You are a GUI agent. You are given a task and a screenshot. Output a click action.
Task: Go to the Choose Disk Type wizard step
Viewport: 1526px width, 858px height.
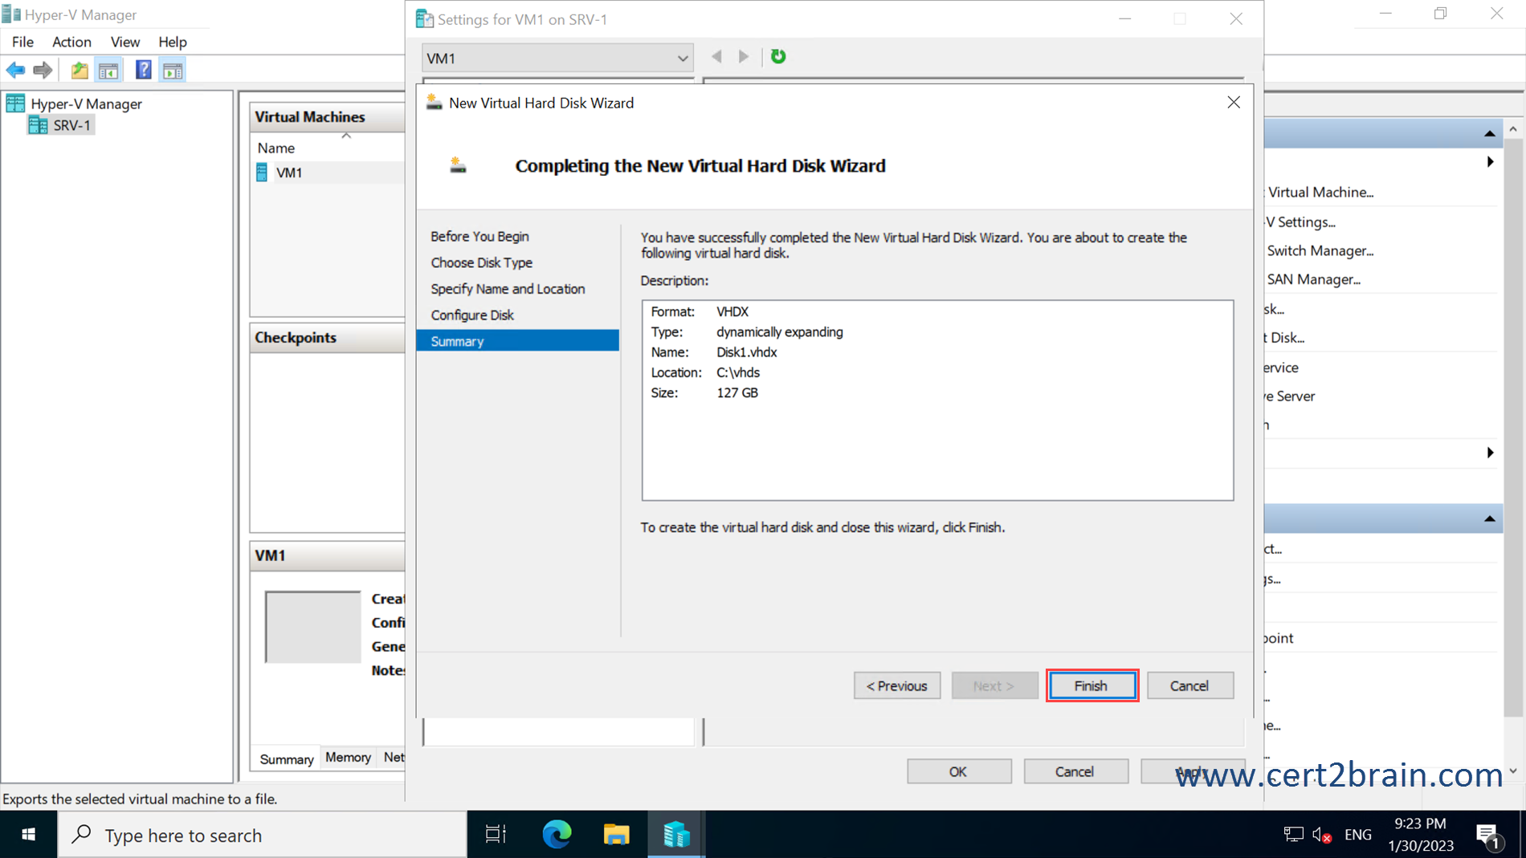(x=481, y=262)
